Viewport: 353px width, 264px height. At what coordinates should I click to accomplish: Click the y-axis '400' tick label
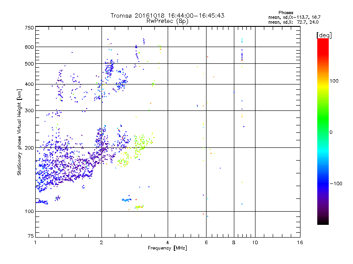(29, 84)
